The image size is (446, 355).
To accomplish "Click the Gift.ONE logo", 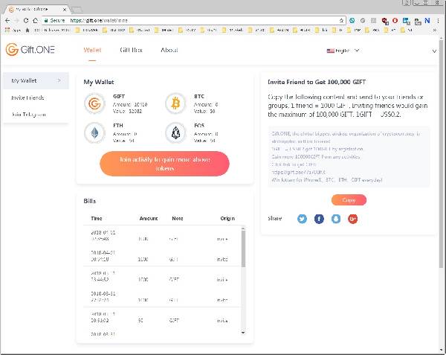I will (30, 50).
